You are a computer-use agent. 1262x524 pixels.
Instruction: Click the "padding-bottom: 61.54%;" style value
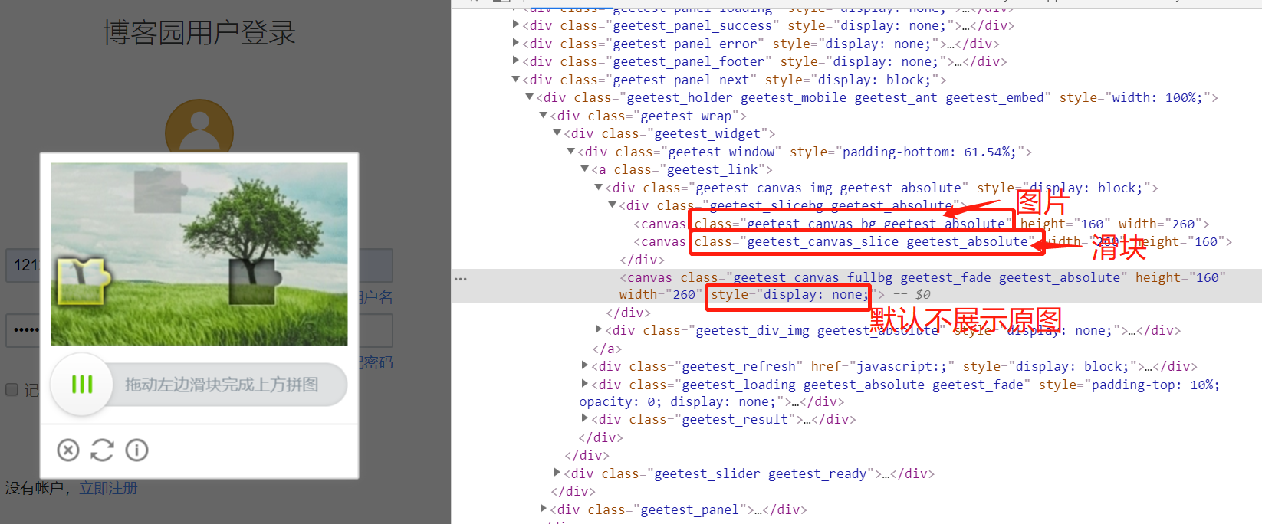(x=931, y=152)
